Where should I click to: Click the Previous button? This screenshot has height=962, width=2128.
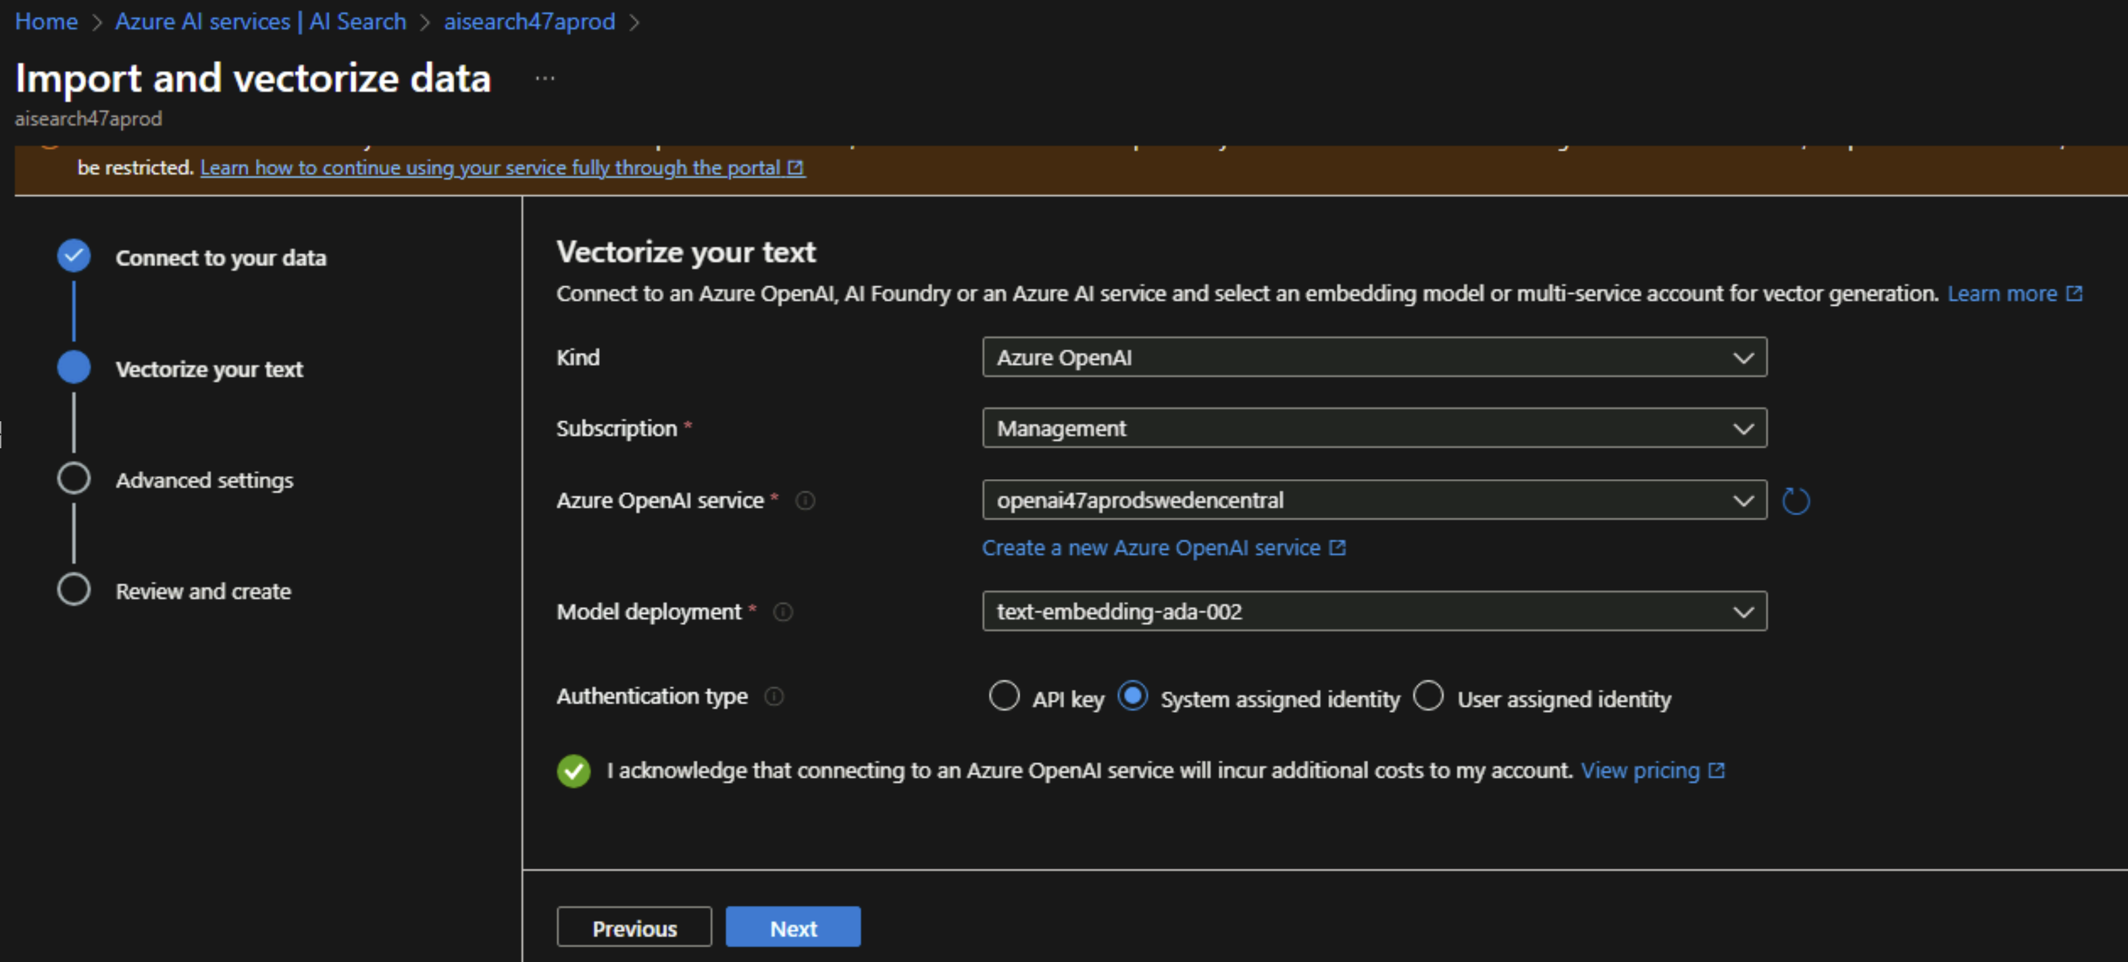pyautogui.click(x=634, y=928)
